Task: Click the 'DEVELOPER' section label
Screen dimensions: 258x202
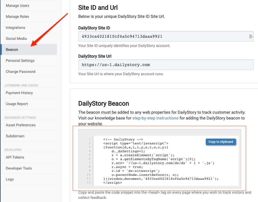Action: coord(13,150)
